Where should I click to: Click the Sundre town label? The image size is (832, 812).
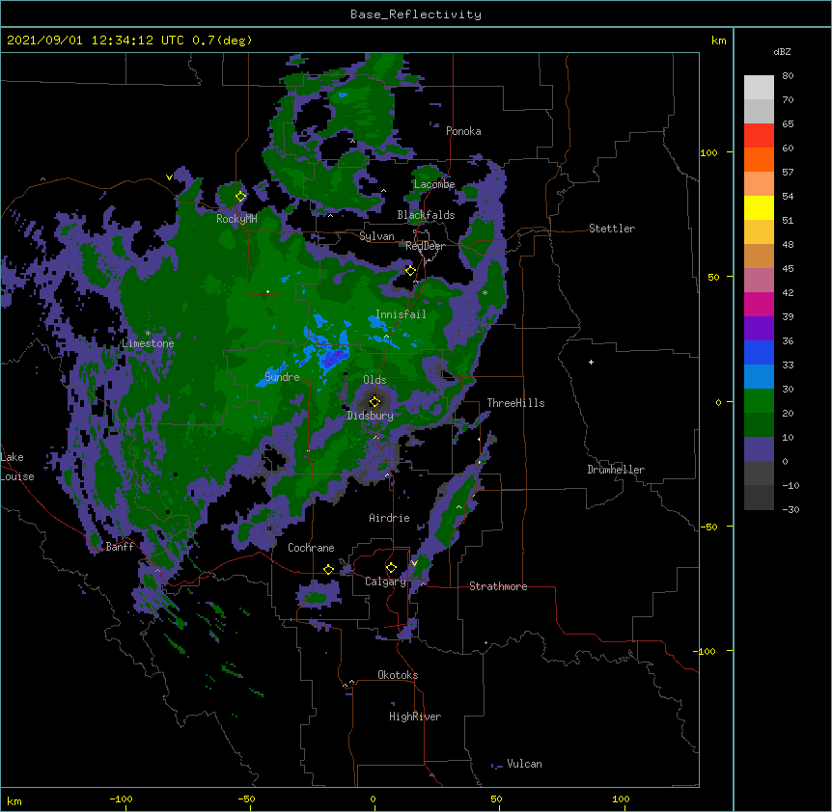click(282, 377)
